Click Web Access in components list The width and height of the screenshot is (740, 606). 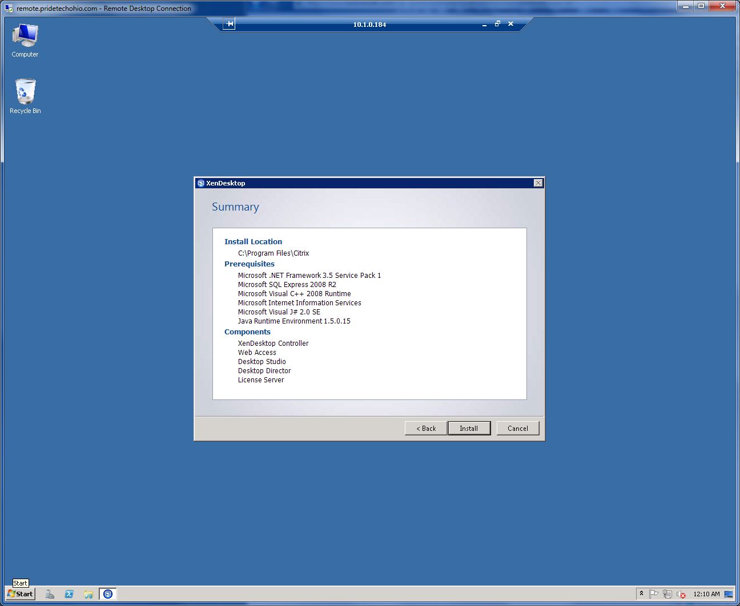coord(257,353)
